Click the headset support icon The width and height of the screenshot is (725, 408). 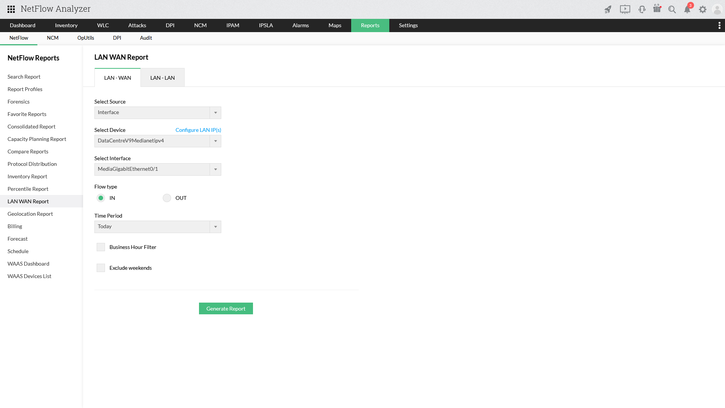(642, 9)
